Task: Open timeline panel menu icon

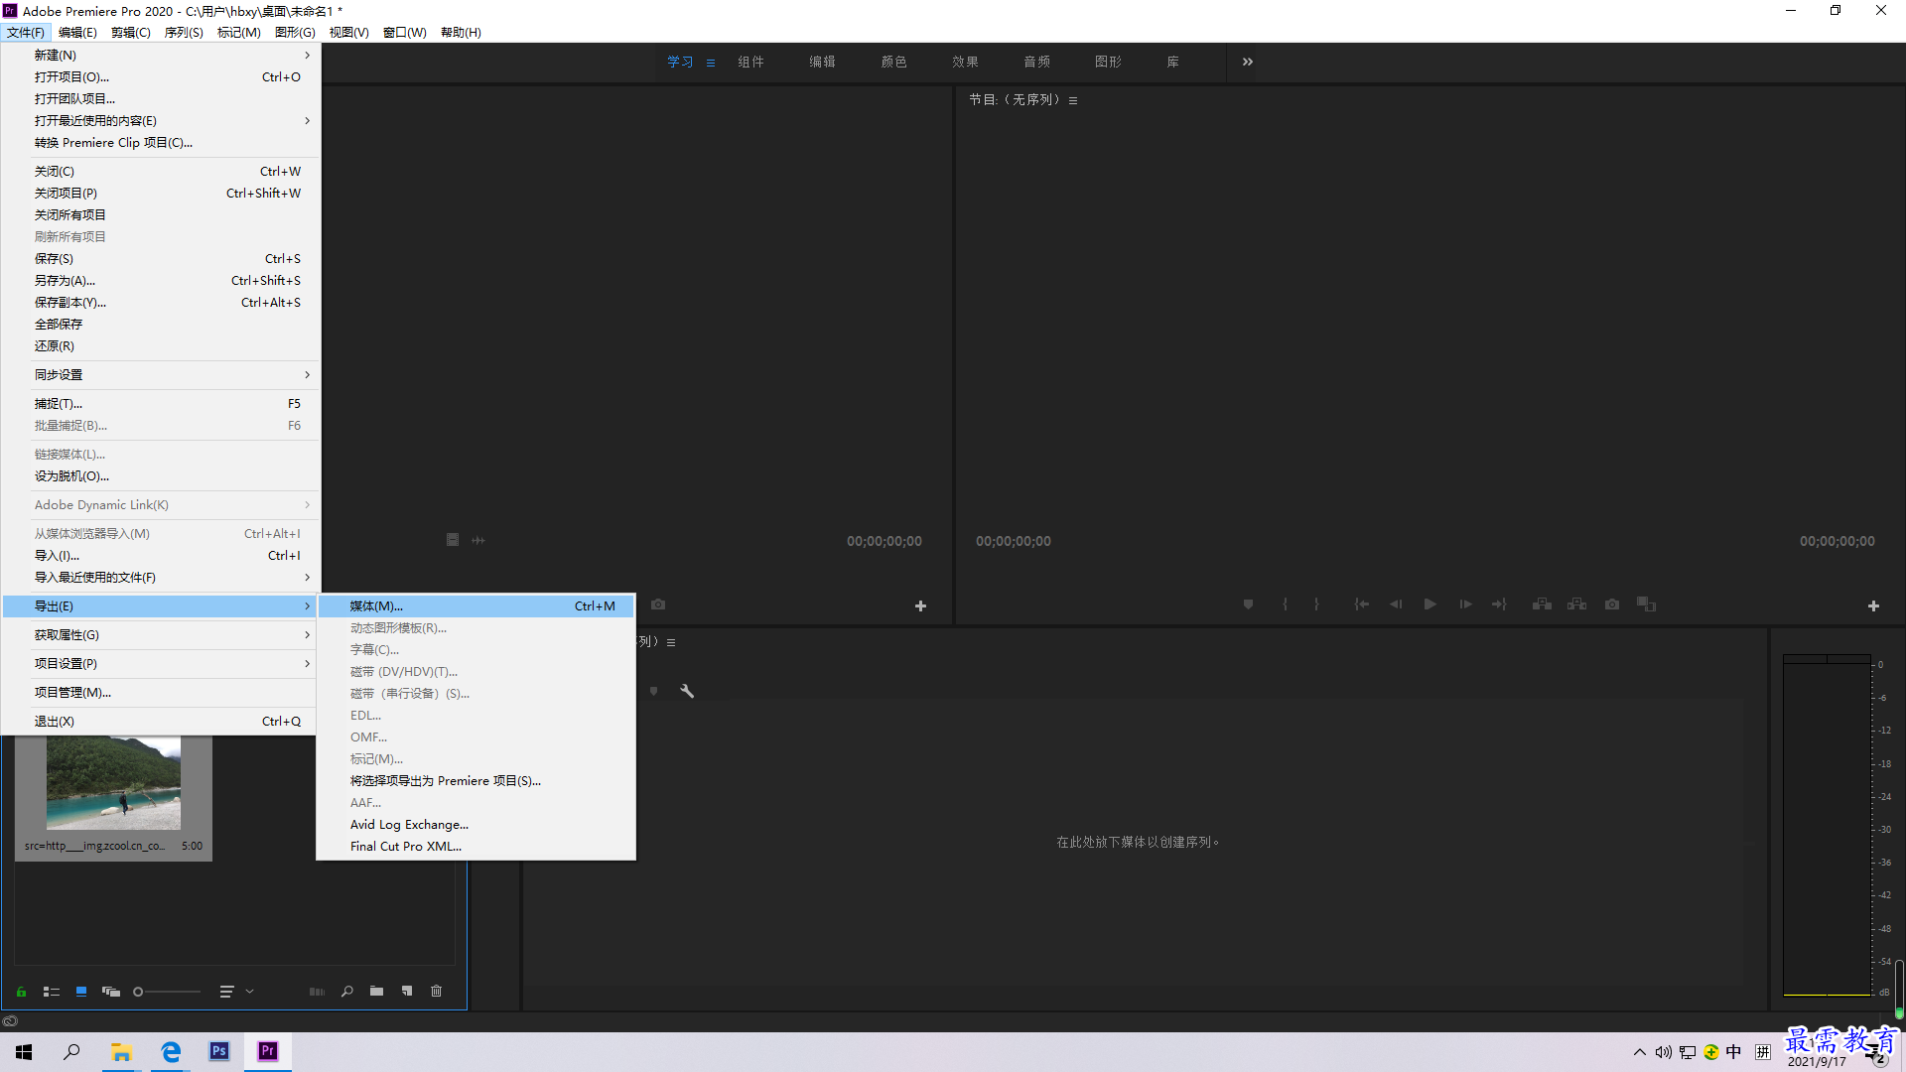Action: click(x=671, y=642)
